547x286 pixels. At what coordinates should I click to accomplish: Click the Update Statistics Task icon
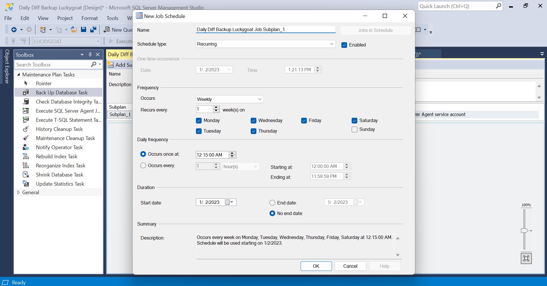(x=26, y=184)
